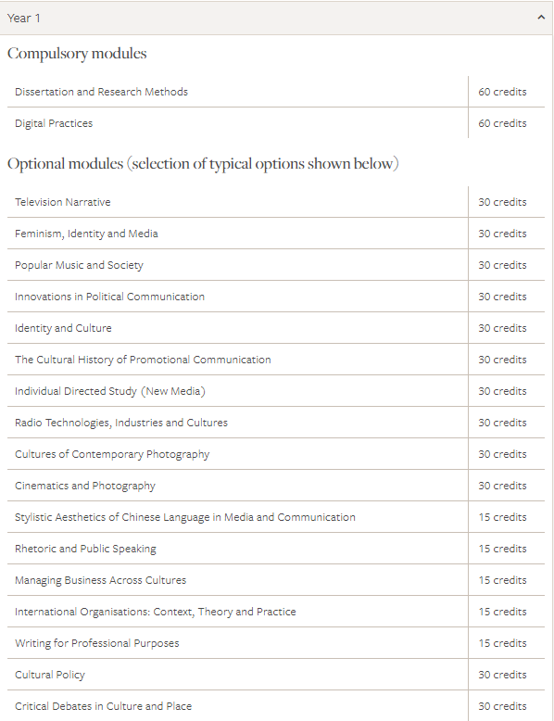Select Popular Music and Society
554x721 pixels.
click(79, 265)
